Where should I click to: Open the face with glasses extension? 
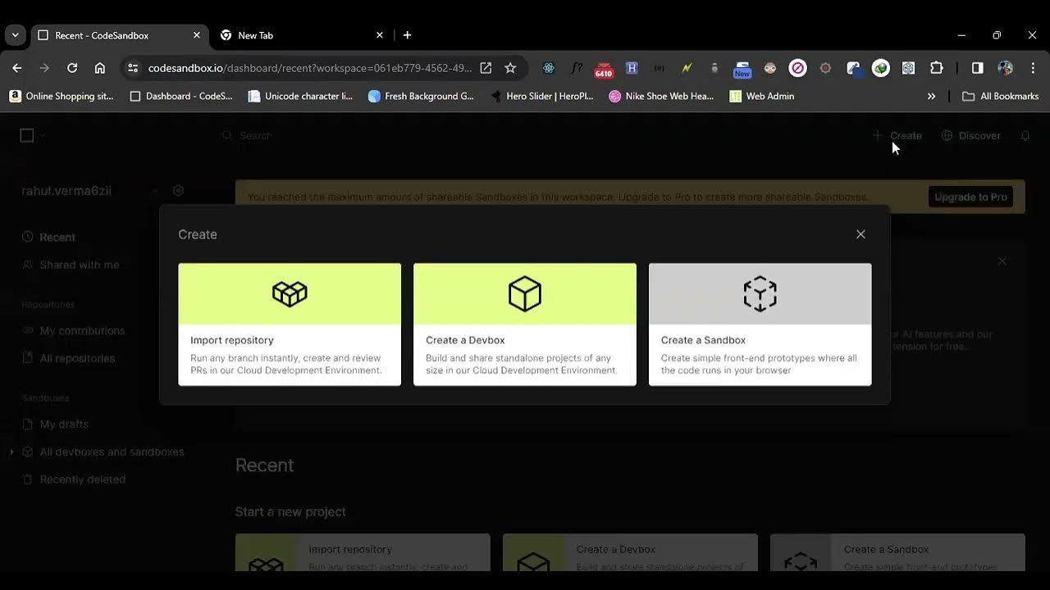tap(769, 68)
